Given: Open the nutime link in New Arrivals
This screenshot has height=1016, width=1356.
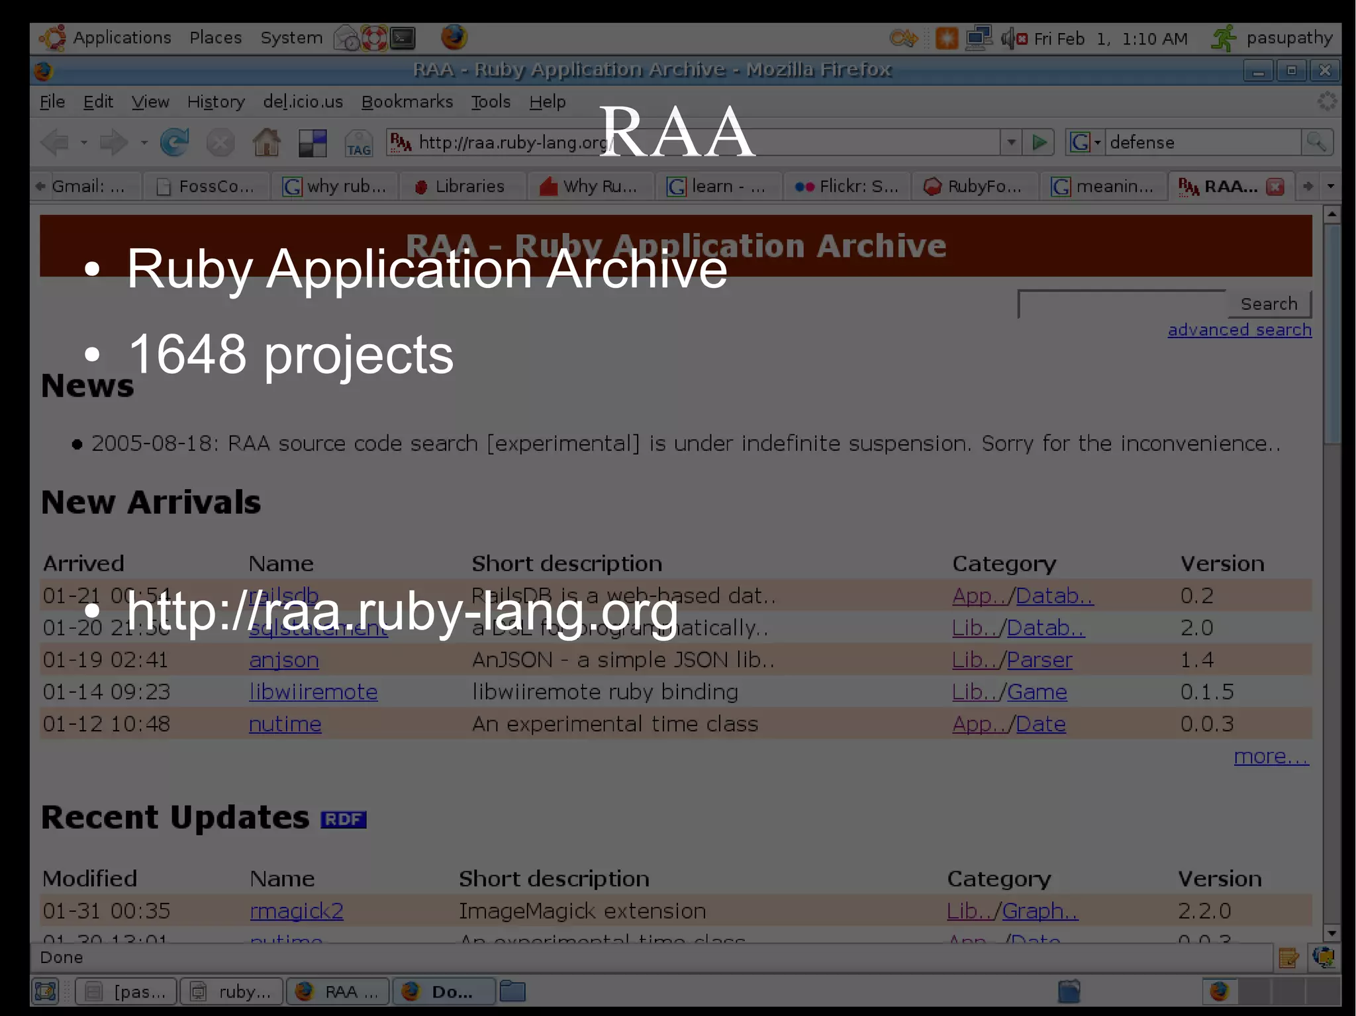Looking at the screenshot, I should point(285,724).
